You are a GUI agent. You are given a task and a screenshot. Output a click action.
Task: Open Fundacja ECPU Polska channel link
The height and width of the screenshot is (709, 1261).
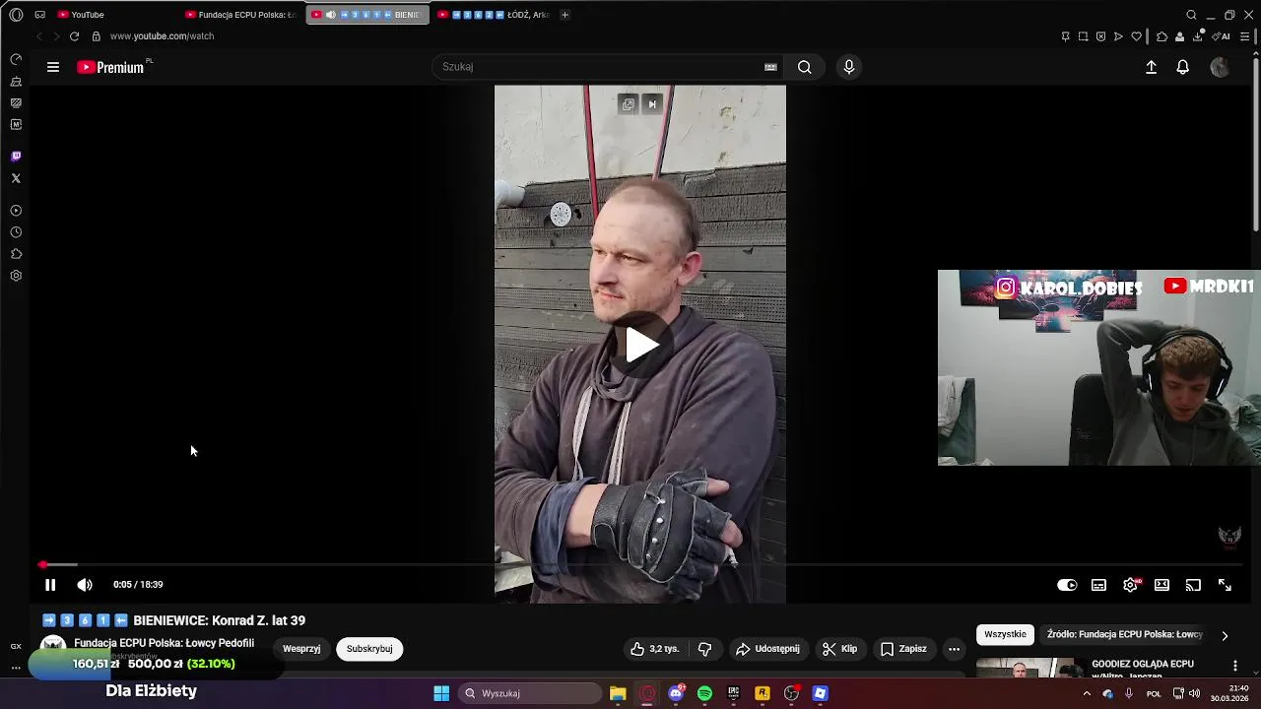[x=164, y=643]
